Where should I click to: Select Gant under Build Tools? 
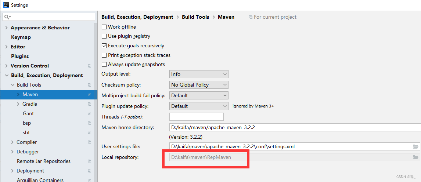28,114
